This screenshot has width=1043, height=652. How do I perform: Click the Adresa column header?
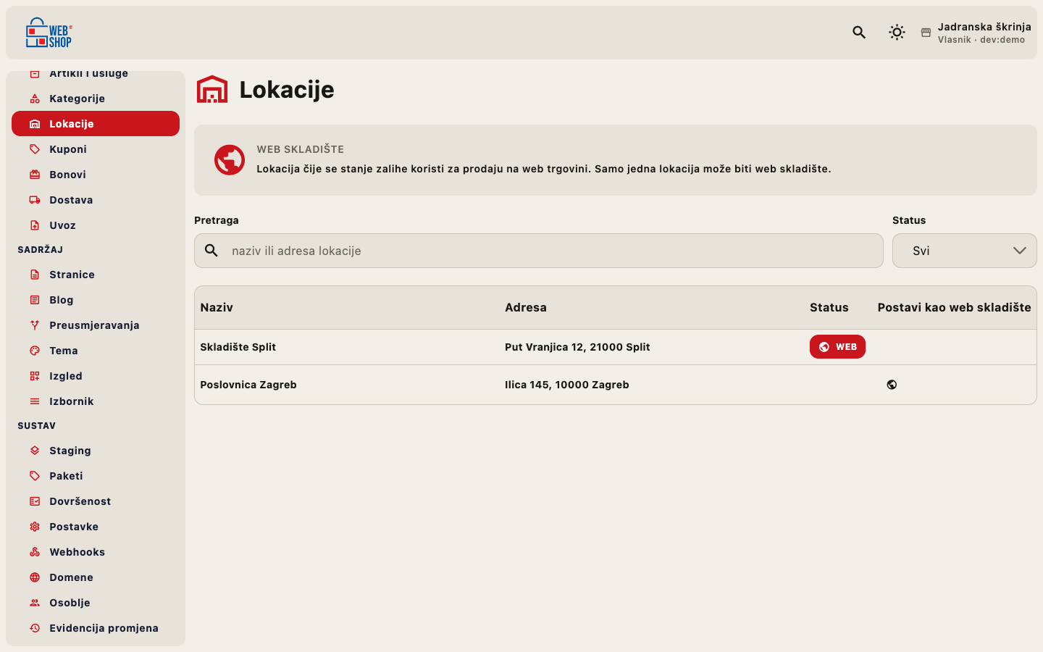[x=526, y=307]
